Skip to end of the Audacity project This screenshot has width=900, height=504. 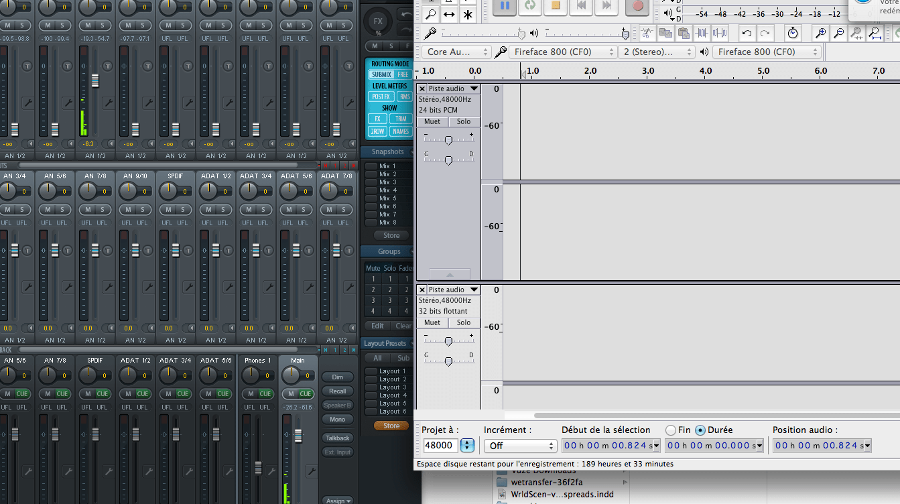point(606,6)
